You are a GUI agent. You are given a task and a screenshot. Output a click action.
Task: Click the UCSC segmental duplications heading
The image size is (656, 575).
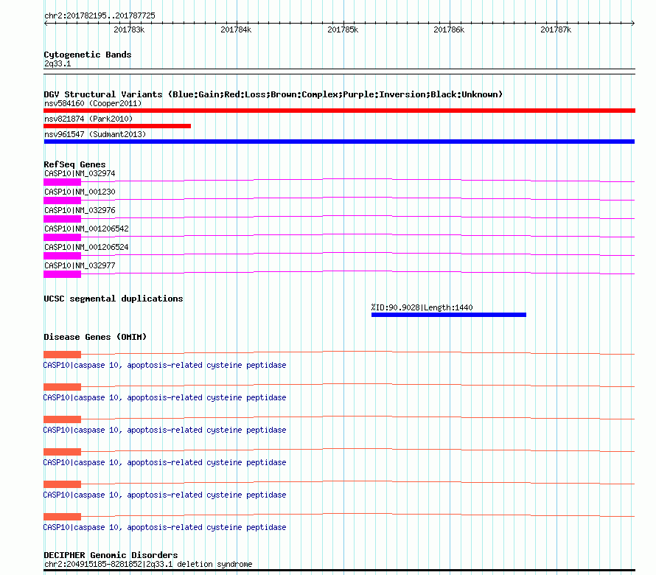point(114,299)
